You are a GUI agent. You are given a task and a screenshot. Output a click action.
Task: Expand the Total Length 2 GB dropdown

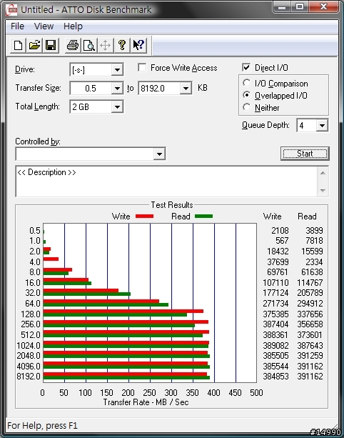pyautogui.click(x=117, y=106)
